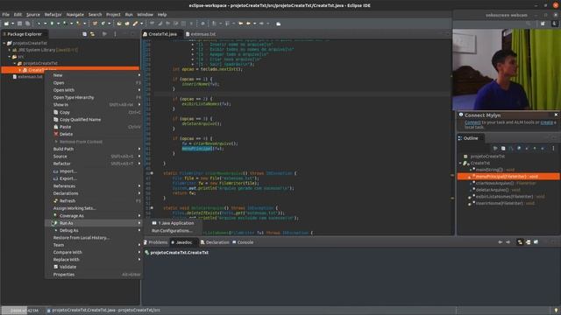Switch to the Declaration tab

tap(215, 242)
